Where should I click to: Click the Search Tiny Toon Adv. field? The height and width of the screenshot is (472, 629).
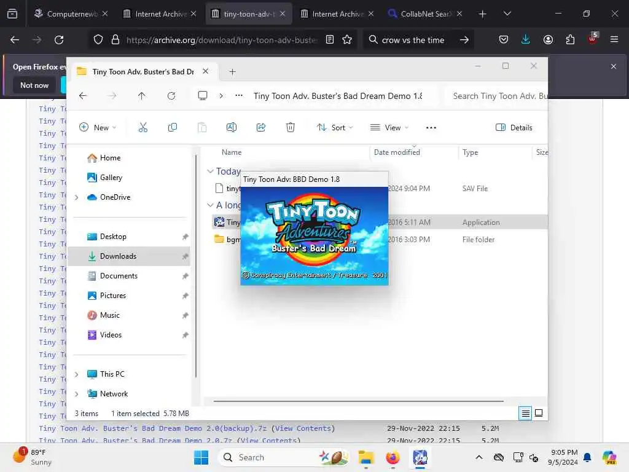point(496,96)
